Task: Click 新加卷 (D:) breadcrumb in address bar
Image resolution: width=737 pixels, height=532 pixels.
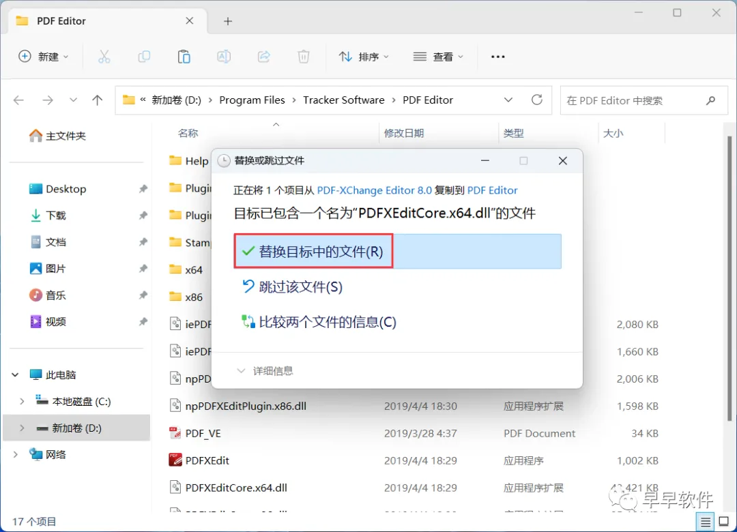Action: [x=176, y=100]
